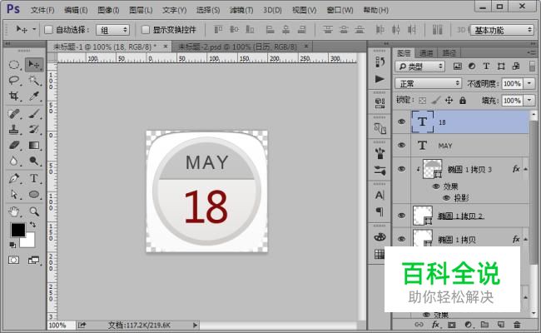541x333 pixels.
Task: Select the Dodge tool
Action: 34,162
